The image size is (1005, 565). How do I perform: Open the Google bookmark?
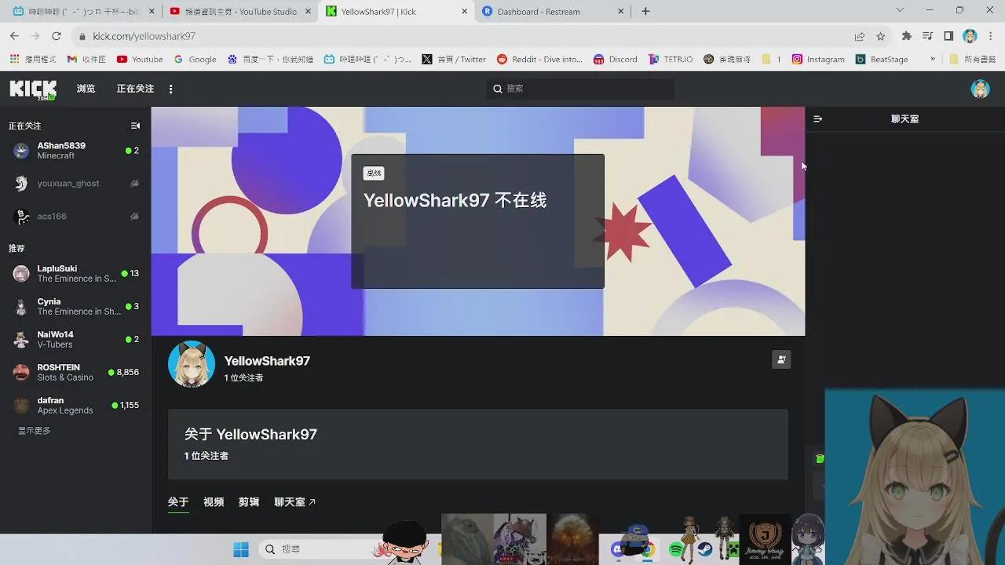pos(195,59)
